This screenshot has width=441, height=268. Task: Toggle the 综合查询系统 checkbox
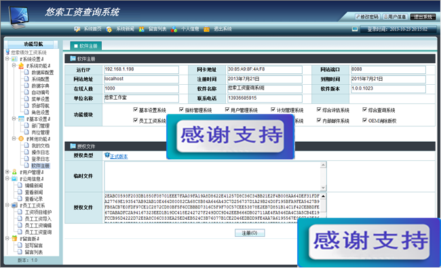365,110
